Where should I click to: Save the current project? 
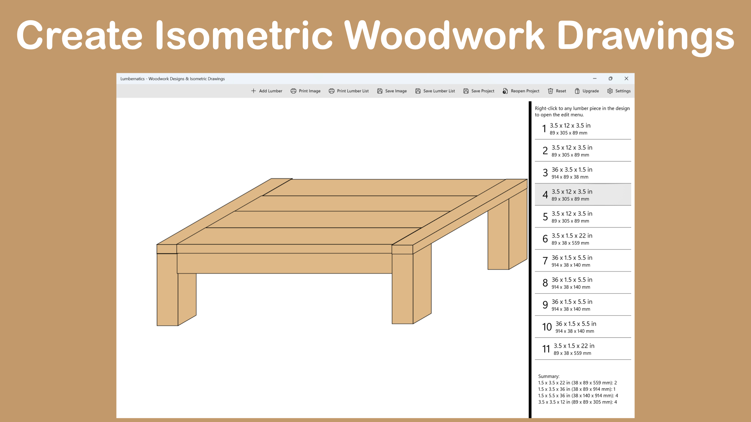(x=478, y=91)
